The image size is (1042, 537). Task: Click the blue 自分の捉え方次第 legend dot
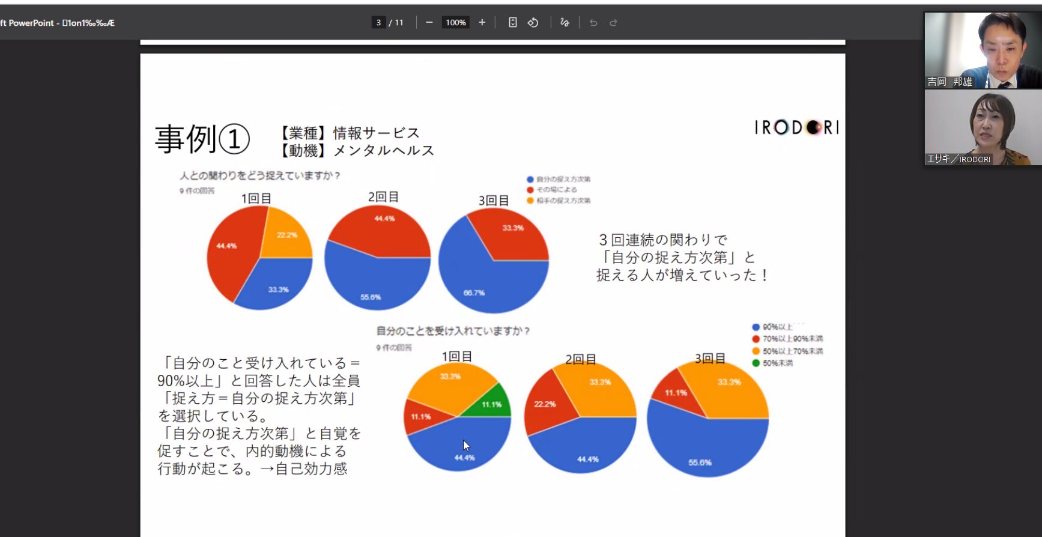530,180
